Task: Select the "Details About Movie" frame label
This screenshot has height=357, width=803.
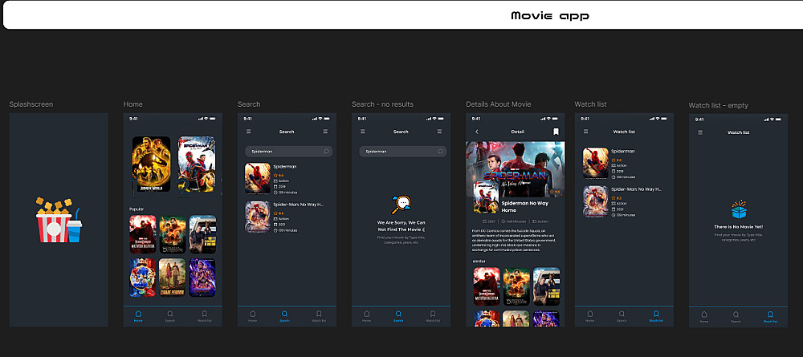Action: tap(499, 104)
